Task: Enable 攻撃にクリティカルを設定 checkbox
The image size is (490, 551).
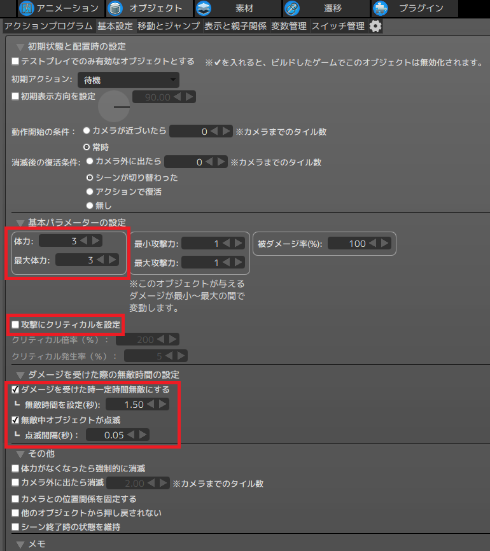Action: click(x=15, y=324)
